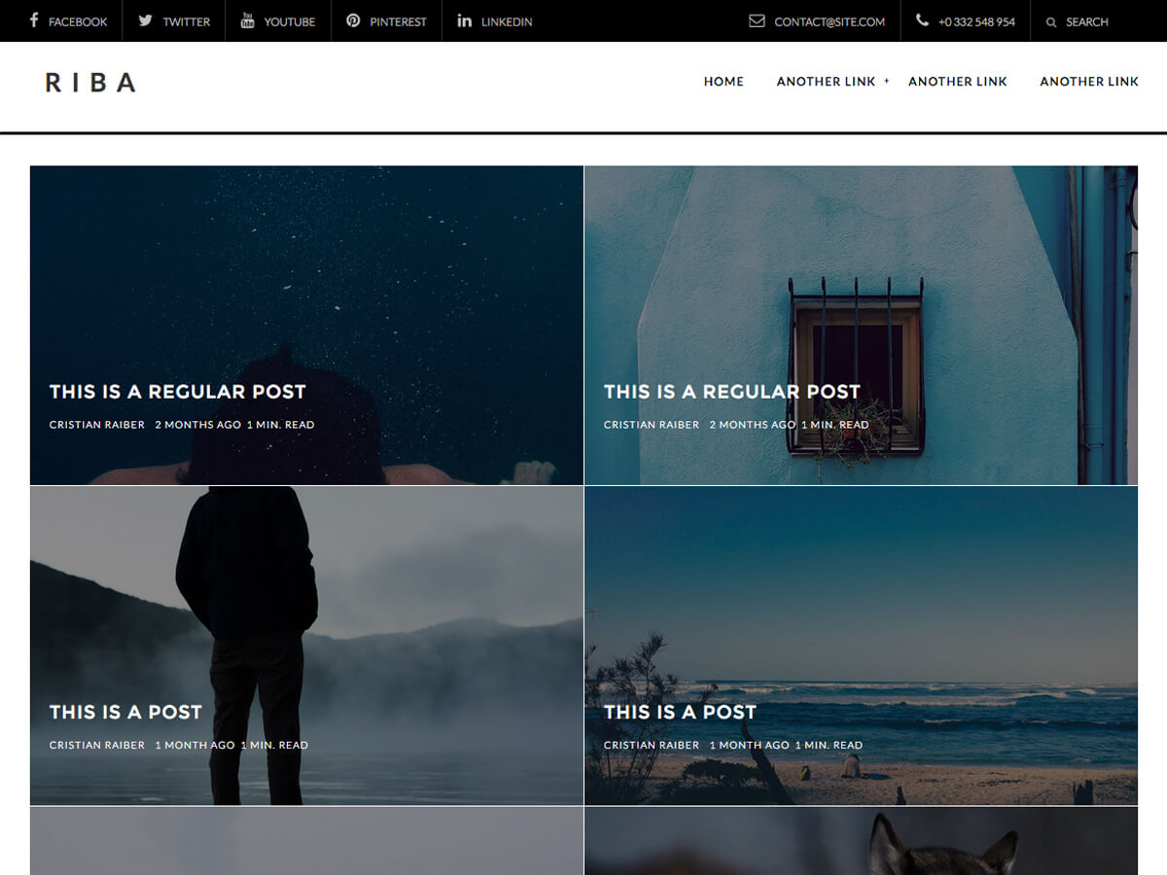Open regular post title on blue wall image

click(732, 392)
